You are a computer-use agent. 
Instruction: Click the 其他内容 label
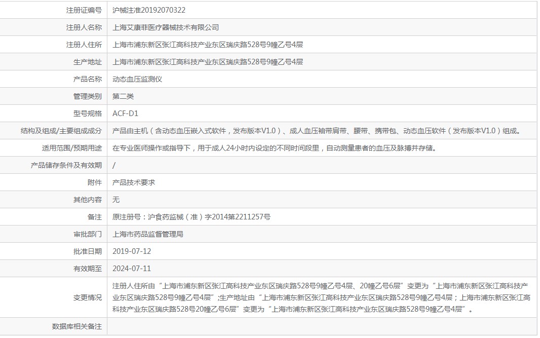click(88, 200)
